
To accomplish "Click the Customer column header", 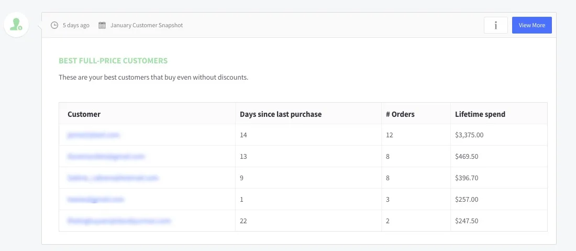I will (x=84, y=114).
